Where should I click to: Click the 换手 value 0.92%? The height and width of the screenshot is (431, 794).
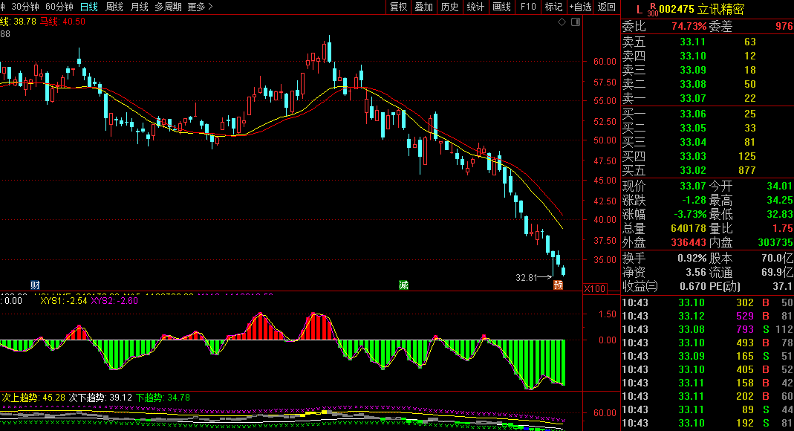pos(692,259)
